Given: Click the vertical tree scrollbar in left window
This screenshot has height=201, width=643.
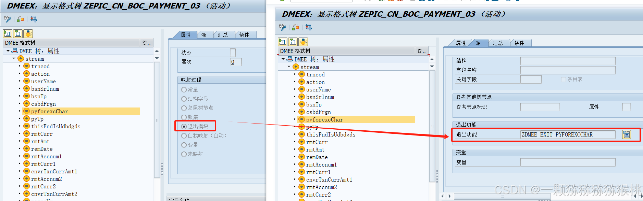Looking at the screenshot, I should coord(157,120).
